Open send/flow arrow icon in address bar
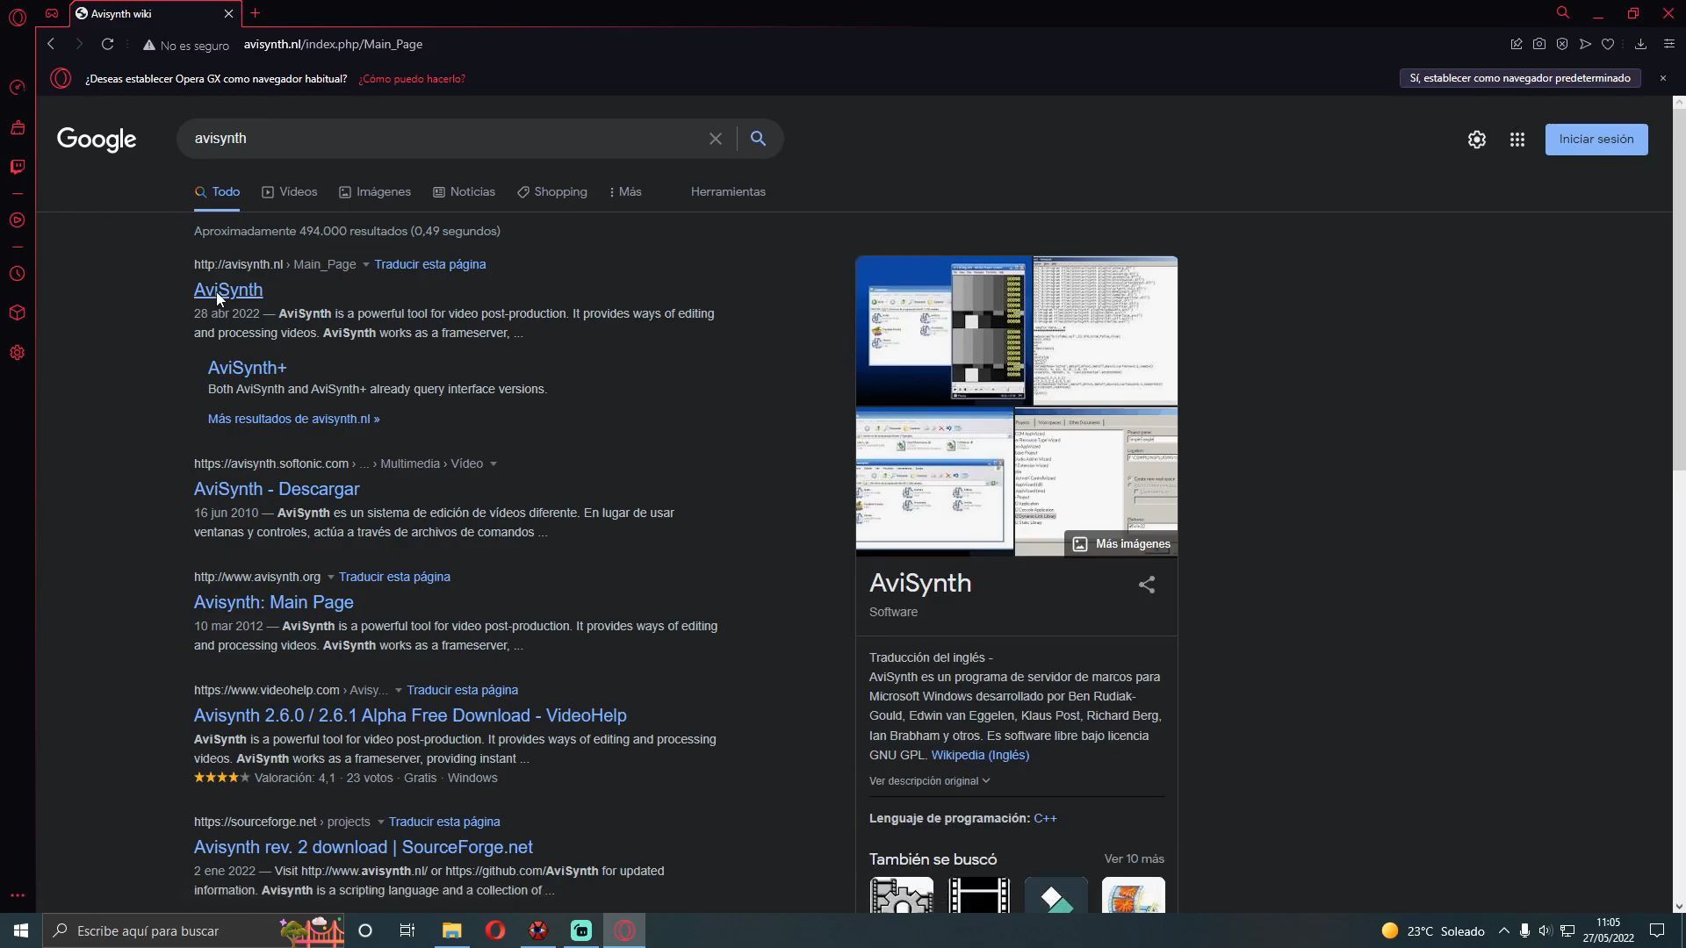This screenshot has height=948, width=1686. (1585, 44)
